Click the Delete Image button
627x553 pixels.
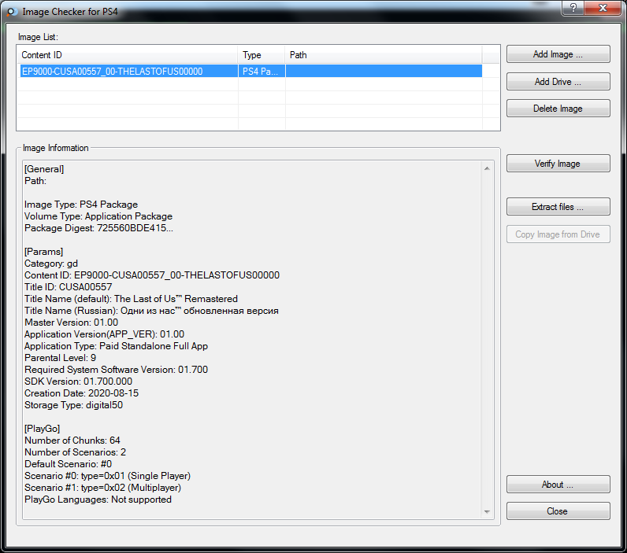pos(558,109)
